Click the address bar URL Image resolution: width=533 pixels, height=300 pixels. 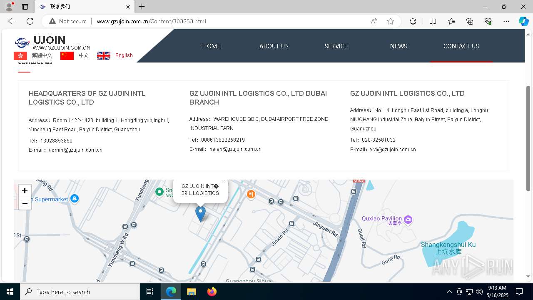(x=151, y=21)
